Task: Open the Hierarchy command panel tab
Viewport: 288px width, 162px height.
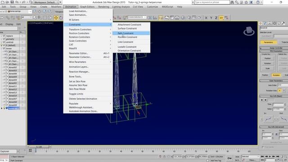Action: (x=270, y=23)
